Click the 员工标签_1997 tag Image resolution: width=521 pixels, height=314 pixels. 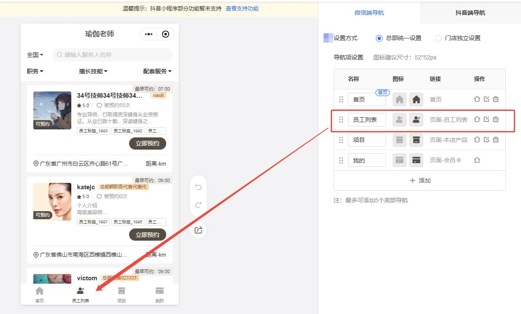click(x=94, y=222)
